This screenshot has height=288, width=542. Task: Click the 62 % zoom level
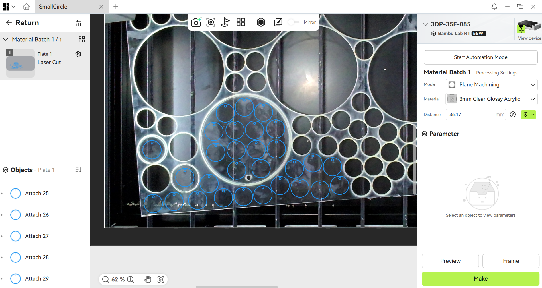click(118, 279)
